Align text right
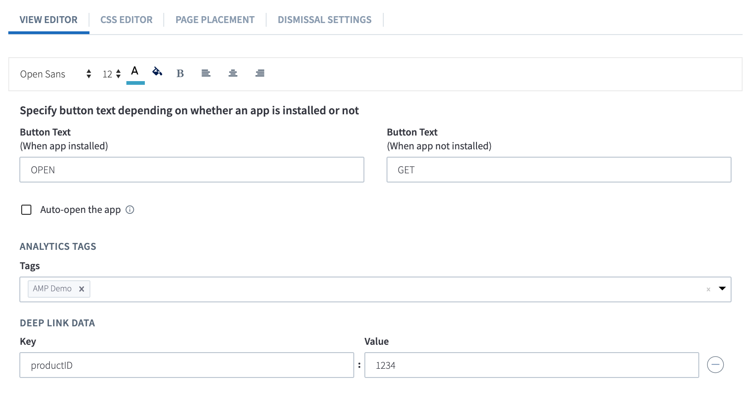This screenshot has width=750, height=401. (260, 73)
